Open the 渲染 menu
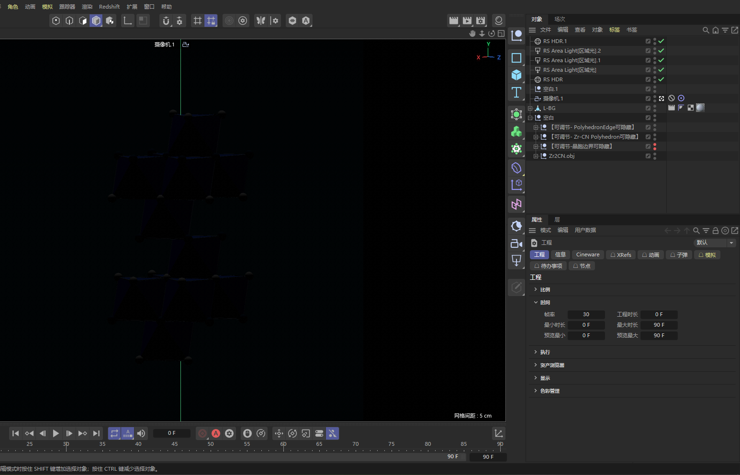 click(x=87, y=7)
